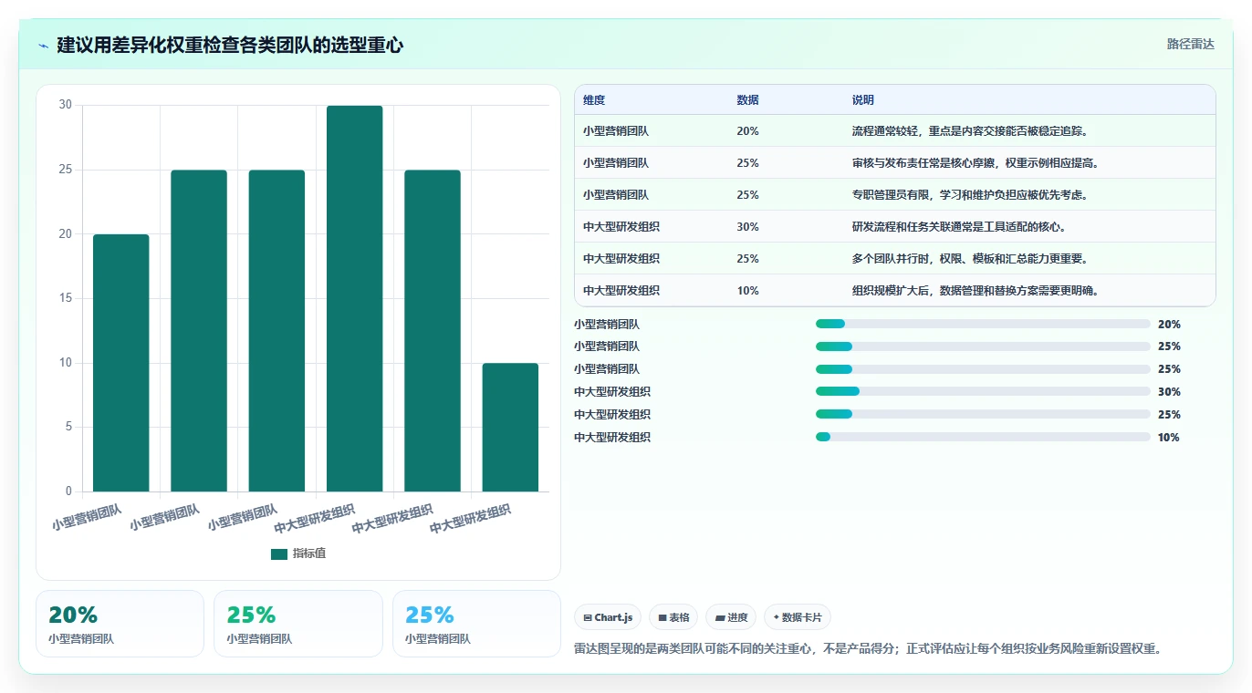The width and height of the screenshot is (1252, 693).
Task: Click the slide title 建议用差异化权重检查各类团队的选型重心
Action: (x=230, y=45)
